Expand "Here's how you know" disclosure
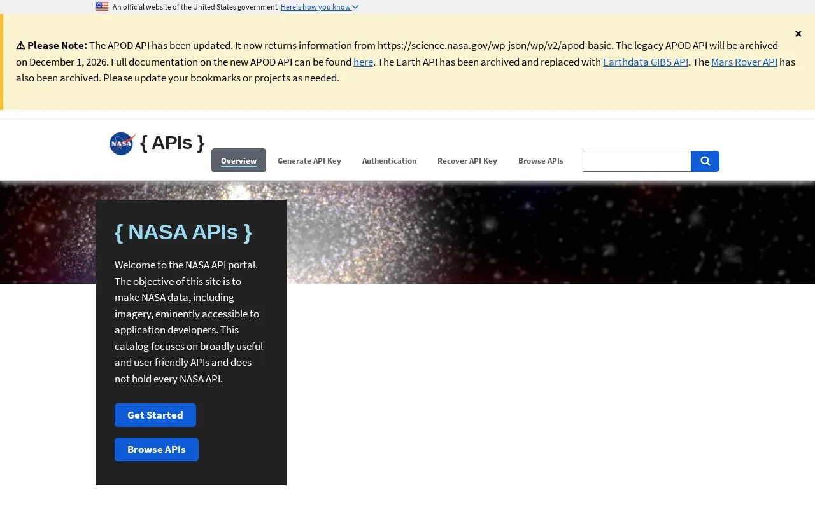The width and height of the screenshot is (815, 509). [320, 7]
